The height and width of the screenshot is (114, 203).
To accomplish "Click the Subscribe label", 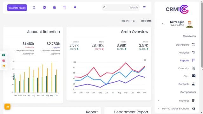I will point(29,47).
